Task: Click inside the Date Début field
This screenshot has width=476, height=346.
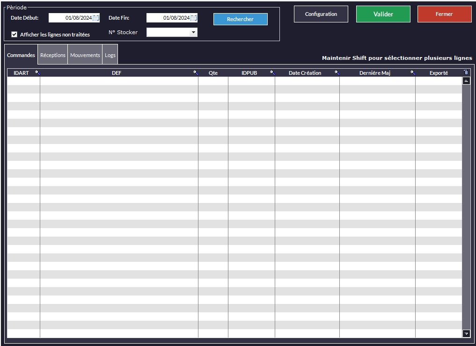Action: [x=70, y=18]
